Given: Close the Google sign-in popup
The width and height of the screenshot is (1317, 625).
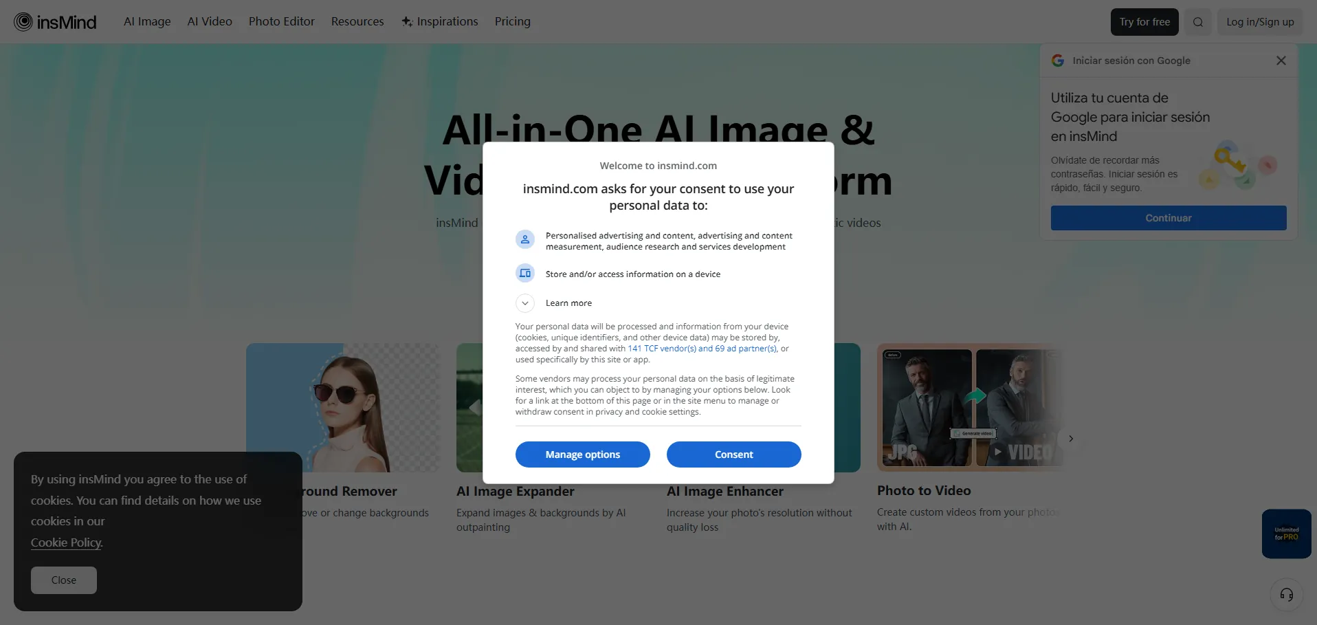Looking at the screenshot, I should point(1281,61).
